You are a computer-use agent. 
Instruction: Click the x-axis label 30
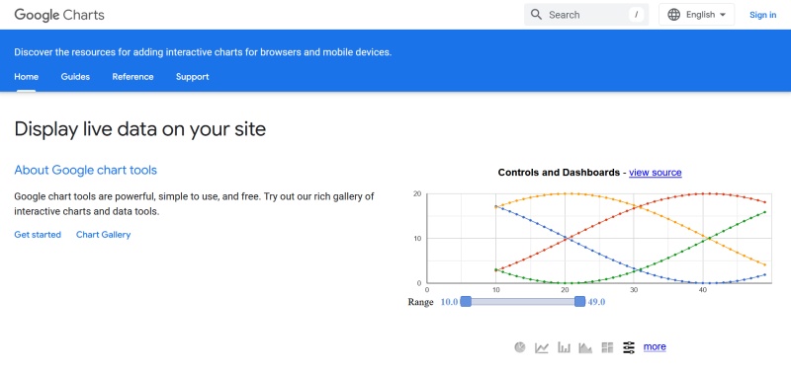pos(634,289)
